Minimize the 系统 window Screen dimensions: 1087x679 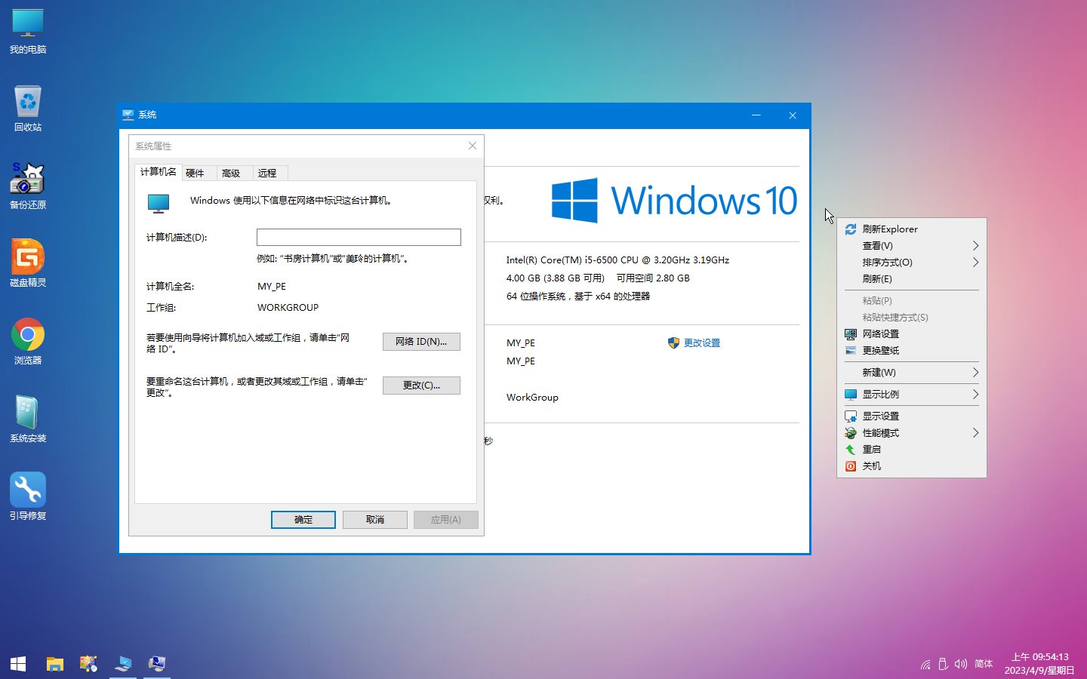point(756,115)
